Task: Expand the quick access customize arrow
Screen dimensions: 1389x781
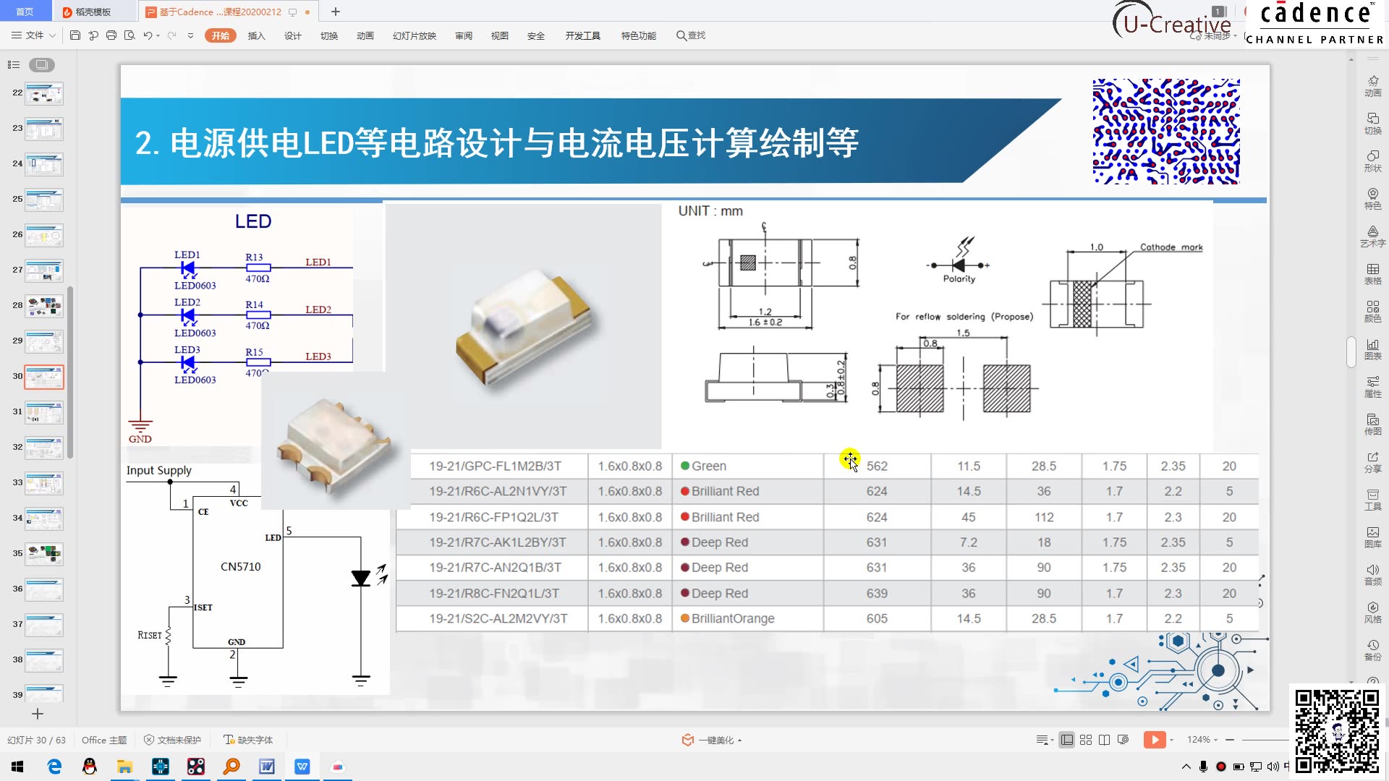Action: click(x=190, y=35)
